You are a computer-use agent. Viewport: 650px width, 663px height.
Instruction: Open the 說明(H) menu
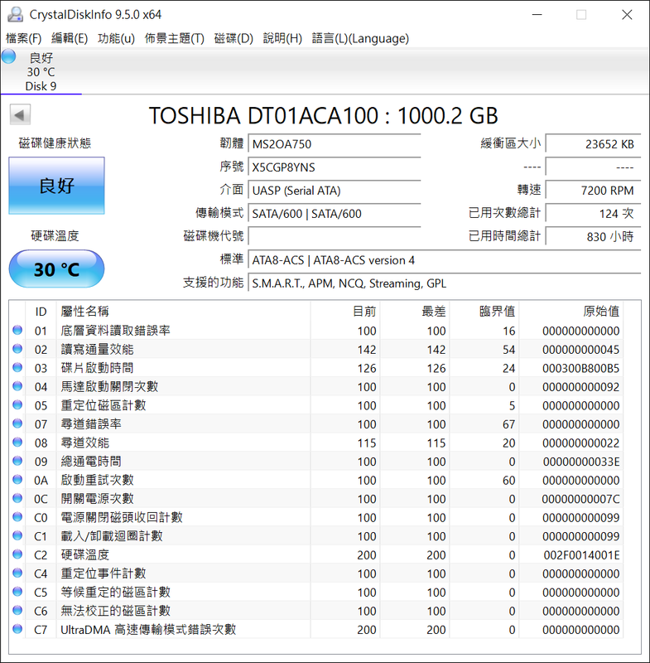(x=282, y=38)
